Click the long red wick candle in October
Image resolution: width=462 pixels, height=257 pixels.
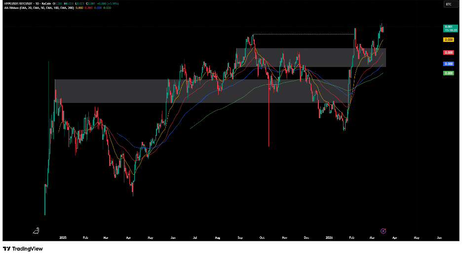269,123
